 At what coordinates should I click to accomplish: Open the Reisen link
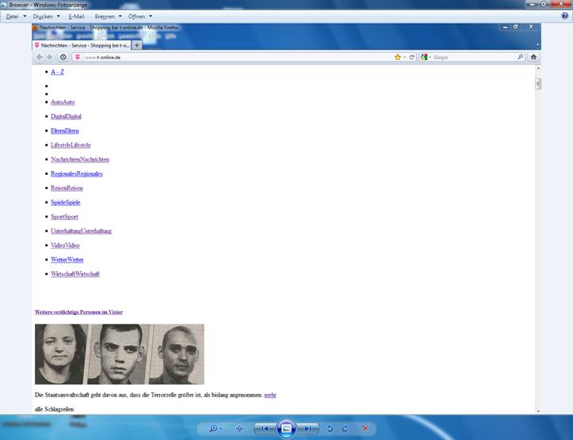point(67,188)
